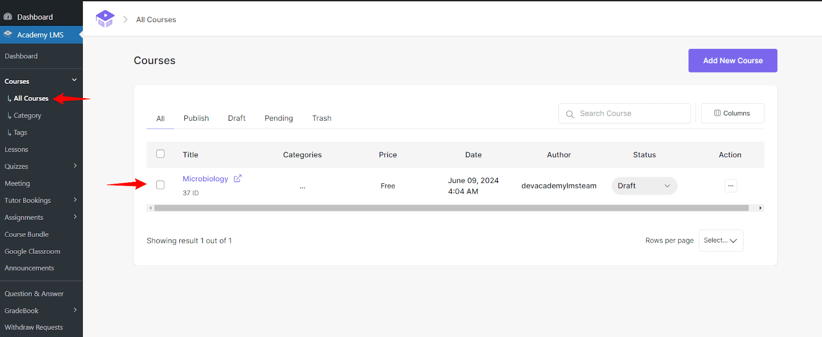Click the Add New Course button
Viewport: 822px width, 337px height.
point(733,61)
